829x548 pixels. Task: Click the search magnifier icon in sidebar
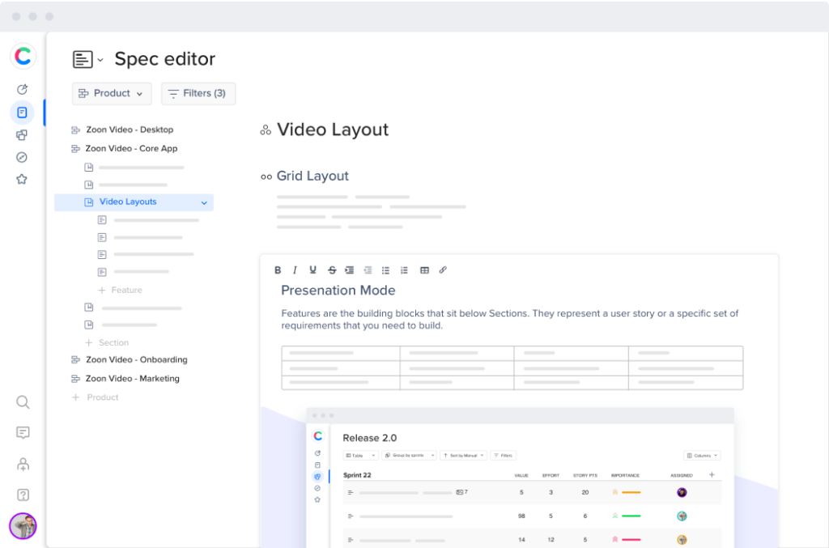coord(23,402)
